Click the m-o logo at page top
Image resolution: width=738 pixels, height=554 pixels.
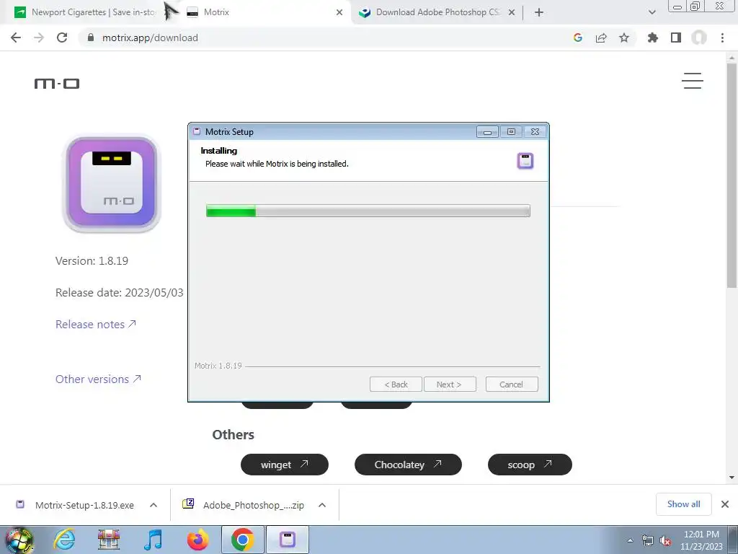[x=57, y=84]
